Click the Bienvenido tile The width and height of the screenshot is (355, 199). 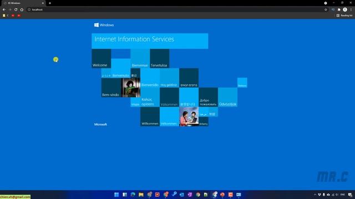pos(150,78)
